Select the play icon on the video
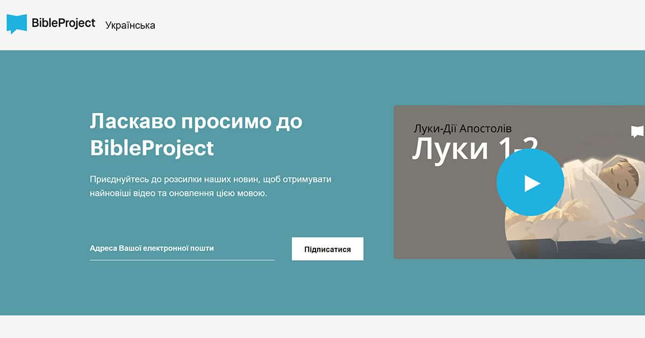Screen dimensions: 645x338 [x=531, y=182]
